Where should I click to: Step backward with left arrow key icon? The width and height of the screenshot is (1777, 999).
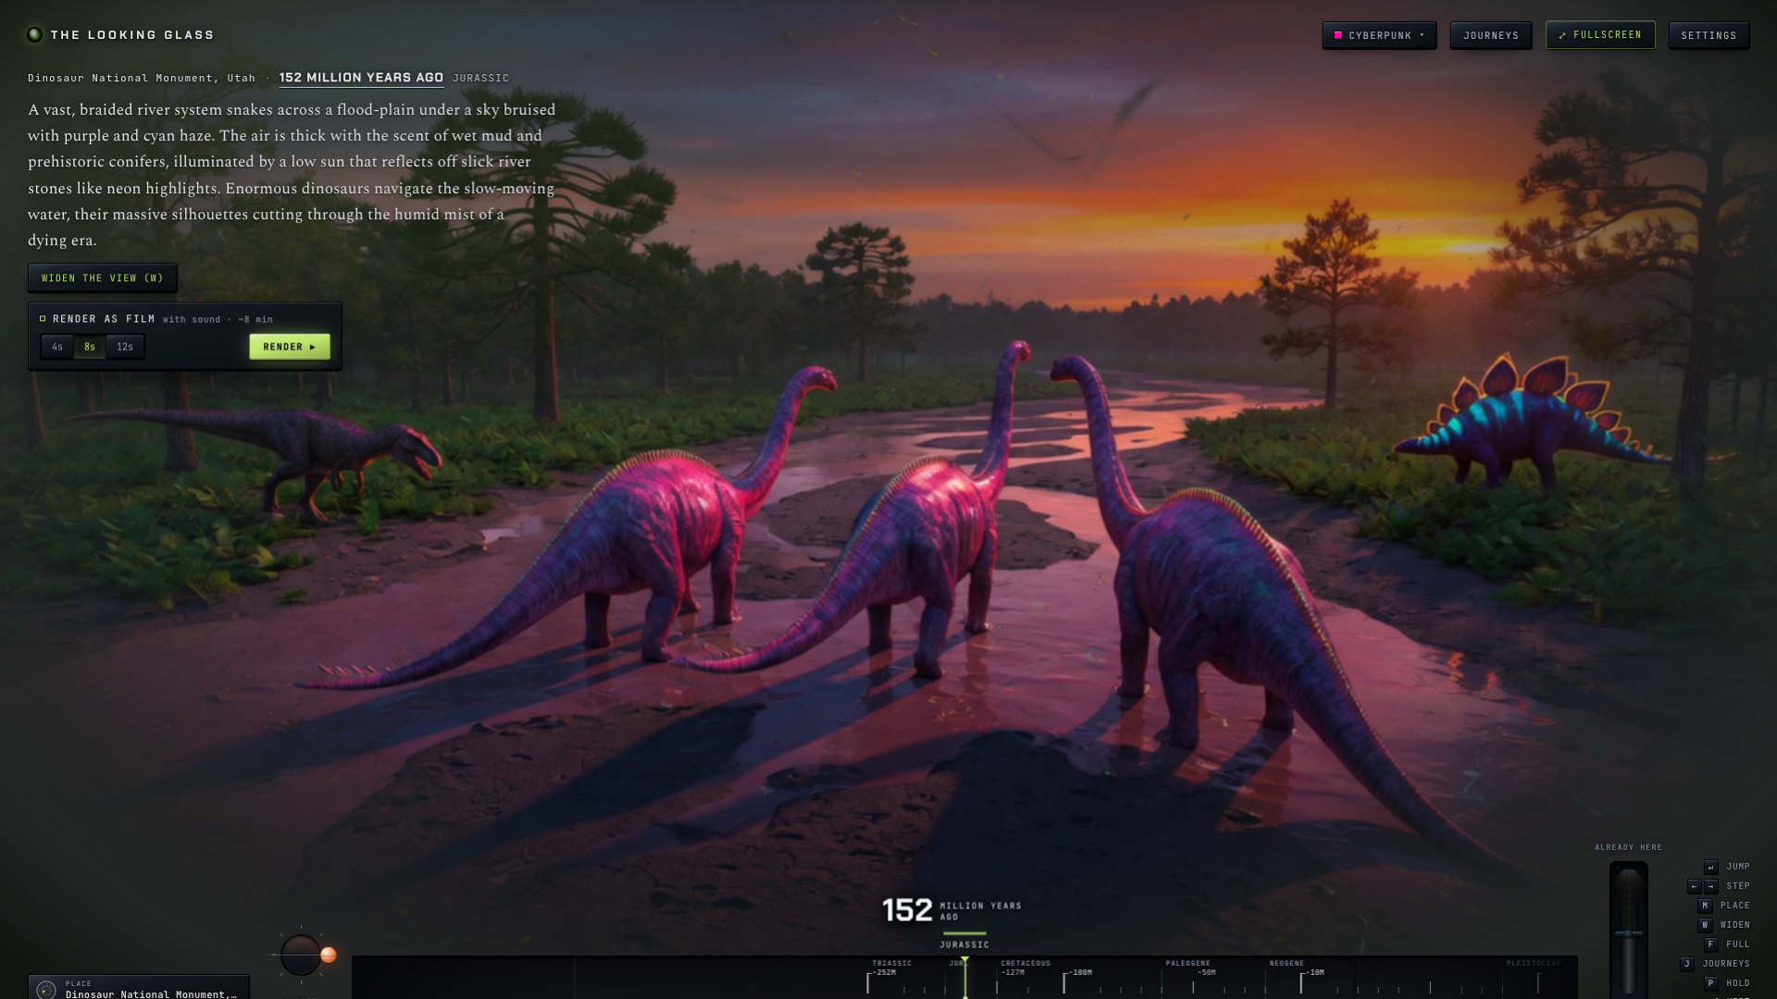coord(1694,886)
